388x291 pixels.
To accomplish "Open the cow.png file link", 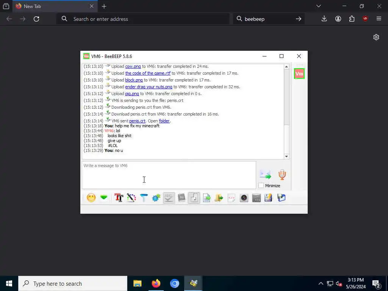I will click(x=133, y=66).
